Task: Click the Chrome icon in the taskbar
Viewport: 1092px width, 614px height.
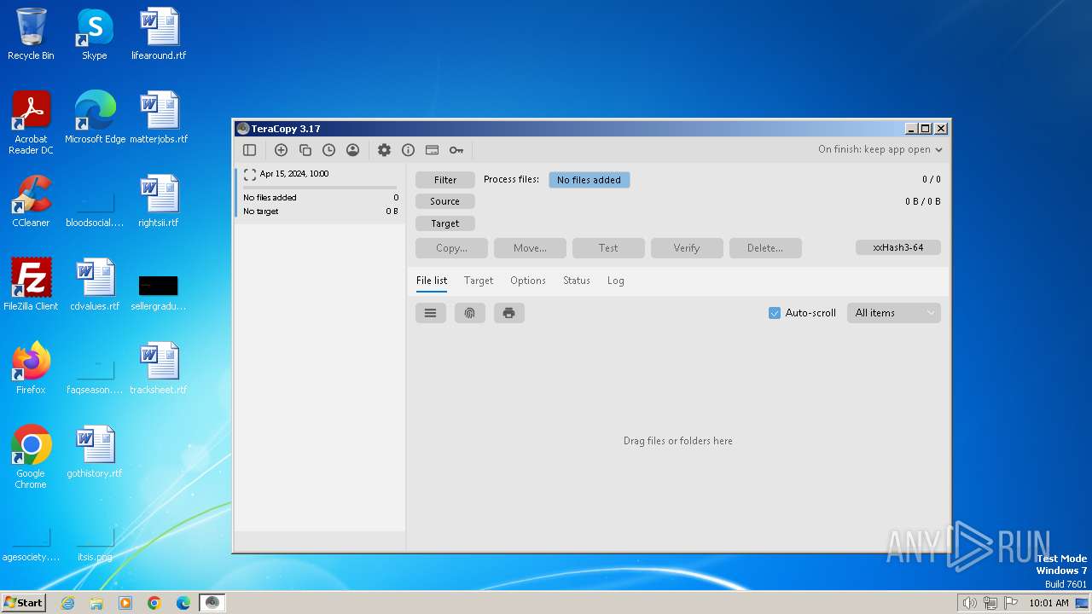Action: tap(154, 603)
